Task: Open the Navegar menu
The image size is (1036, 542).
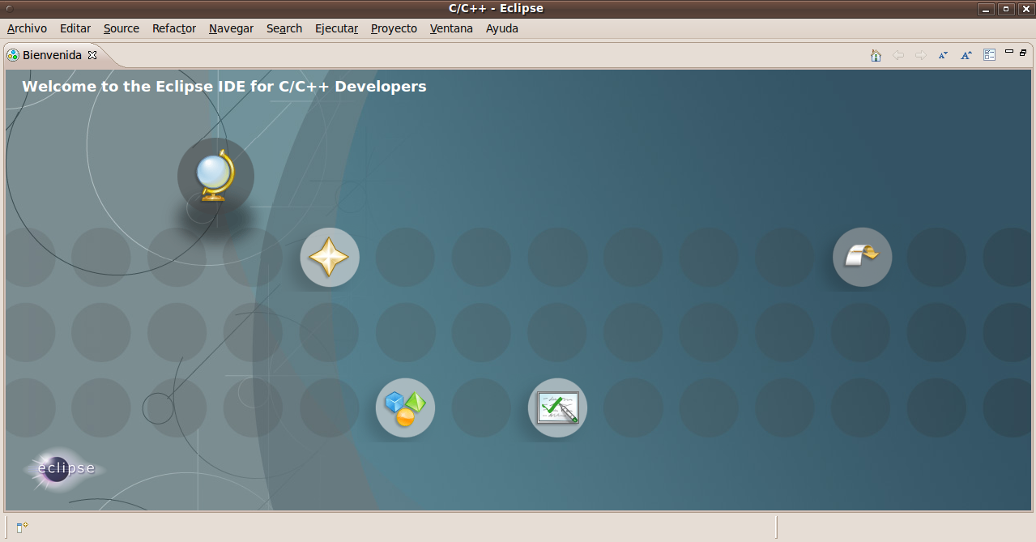Action: pos(232,28)
